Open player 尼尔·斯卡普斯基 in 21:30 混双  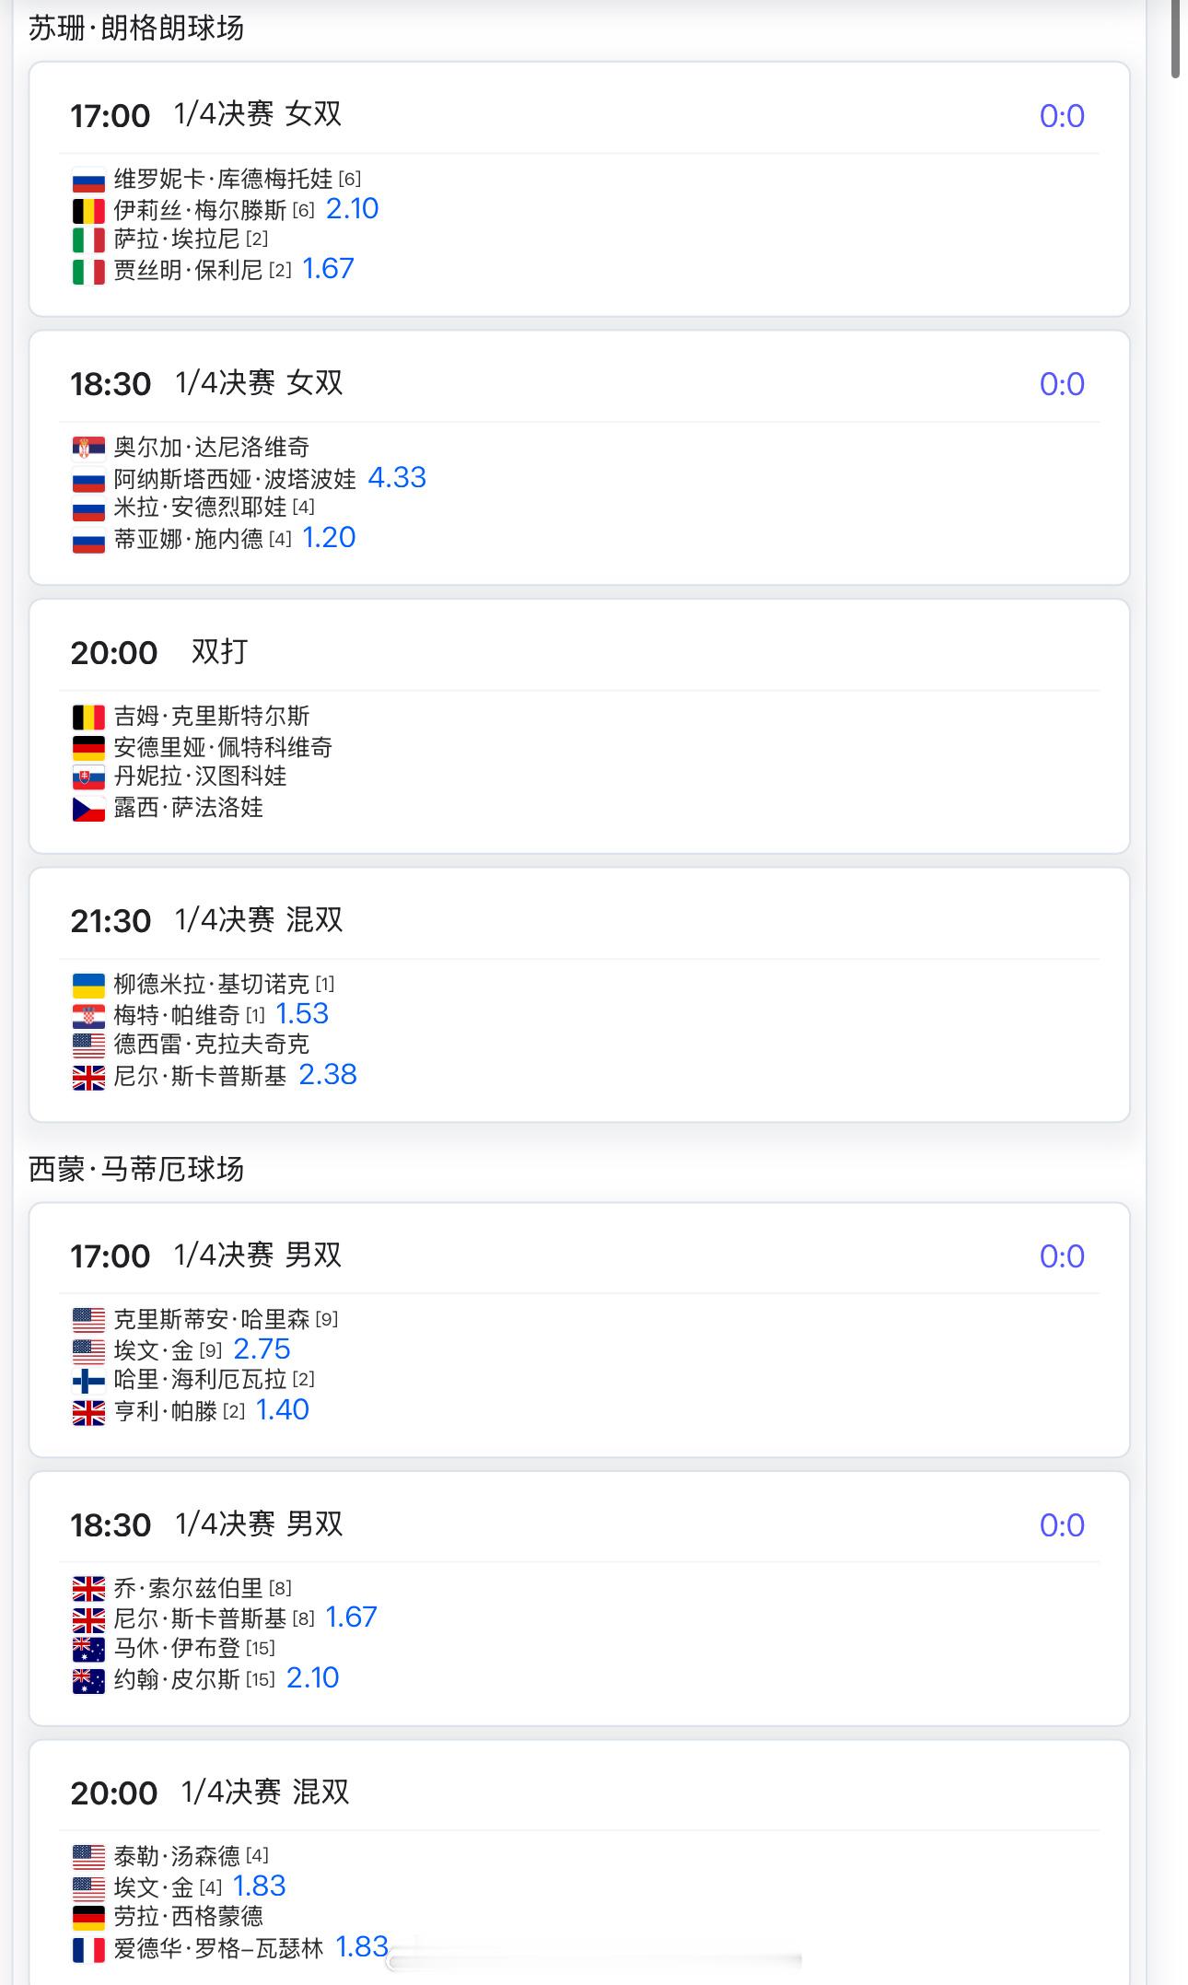point(200,1076)
